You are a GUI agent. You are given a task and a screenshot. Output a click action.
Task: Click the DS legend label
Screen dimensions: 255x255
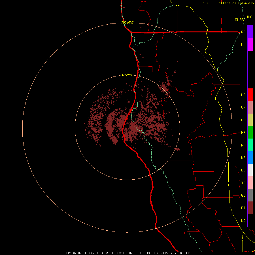tap(243, 170)
